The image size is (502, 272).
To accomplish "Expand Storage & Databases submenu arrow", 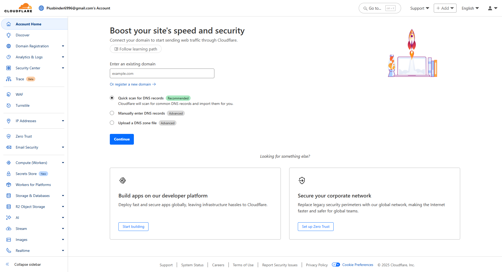I will coord(63,196).
